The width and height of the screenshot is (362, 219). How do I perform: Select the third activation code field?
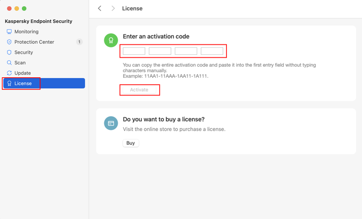point(186,51)
